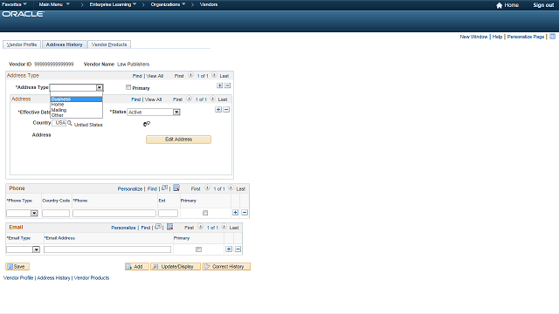Toggle the Email Primary checkbox
This screenshot has height=314, width=559.
tap(198, 249)
